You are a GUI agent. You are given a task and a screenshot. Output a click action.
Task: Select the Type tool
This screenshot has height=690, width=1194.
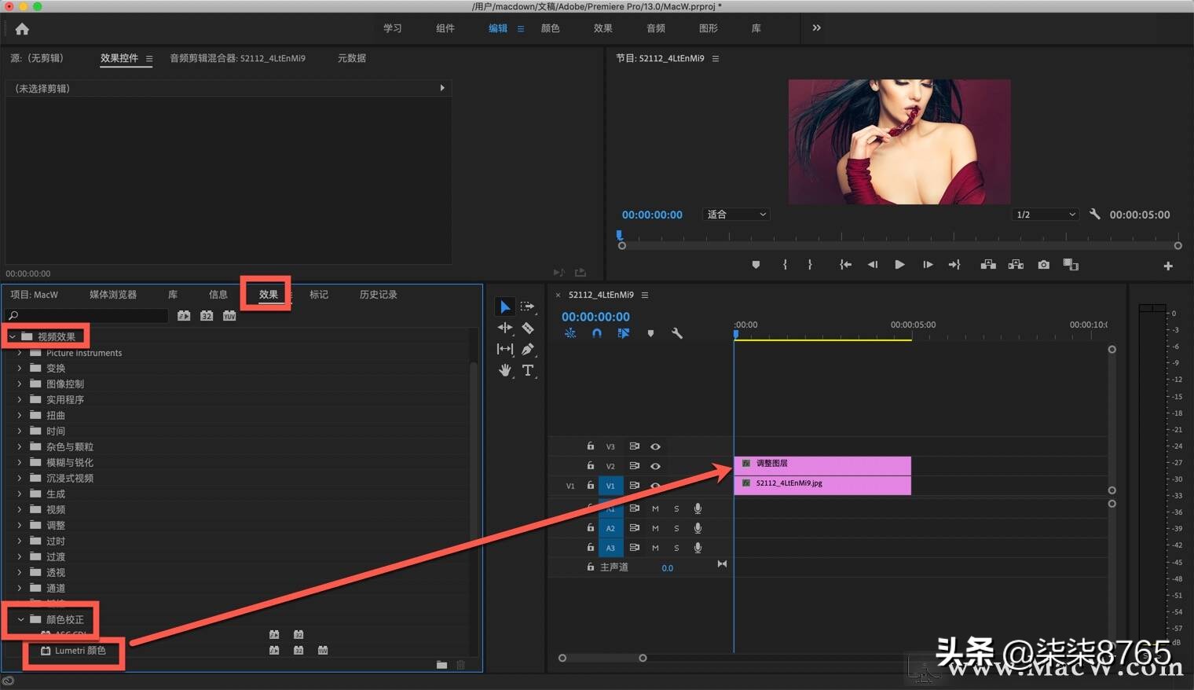527,370
